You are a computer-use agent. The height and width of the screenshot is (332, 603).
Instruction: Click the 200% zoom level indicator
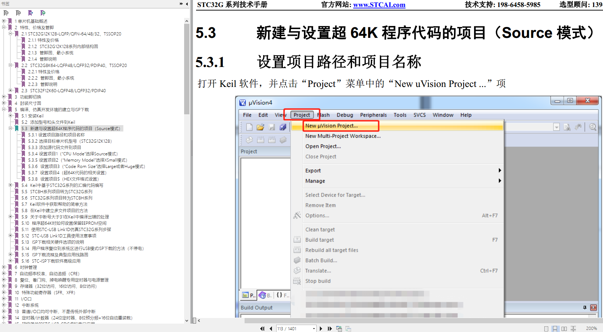coord(591,328)
